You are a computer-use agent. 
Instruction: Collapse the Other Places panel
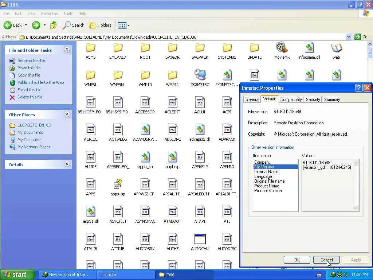67,114
